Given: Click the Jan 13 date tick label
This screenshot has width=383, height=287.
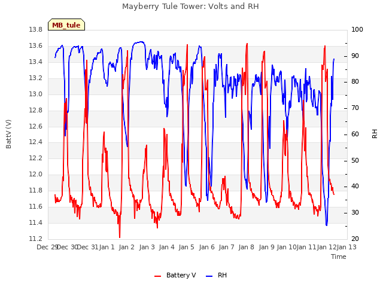Looking at the screenshot, I should 346,247.
